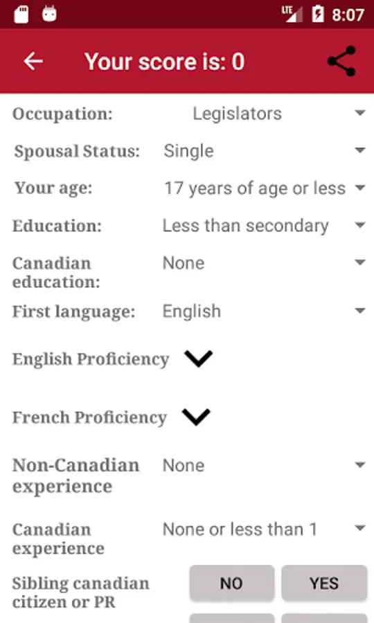Tap the SD card status icon
The width and height of the screenshot is (374, 623).
tap(21, 15)
